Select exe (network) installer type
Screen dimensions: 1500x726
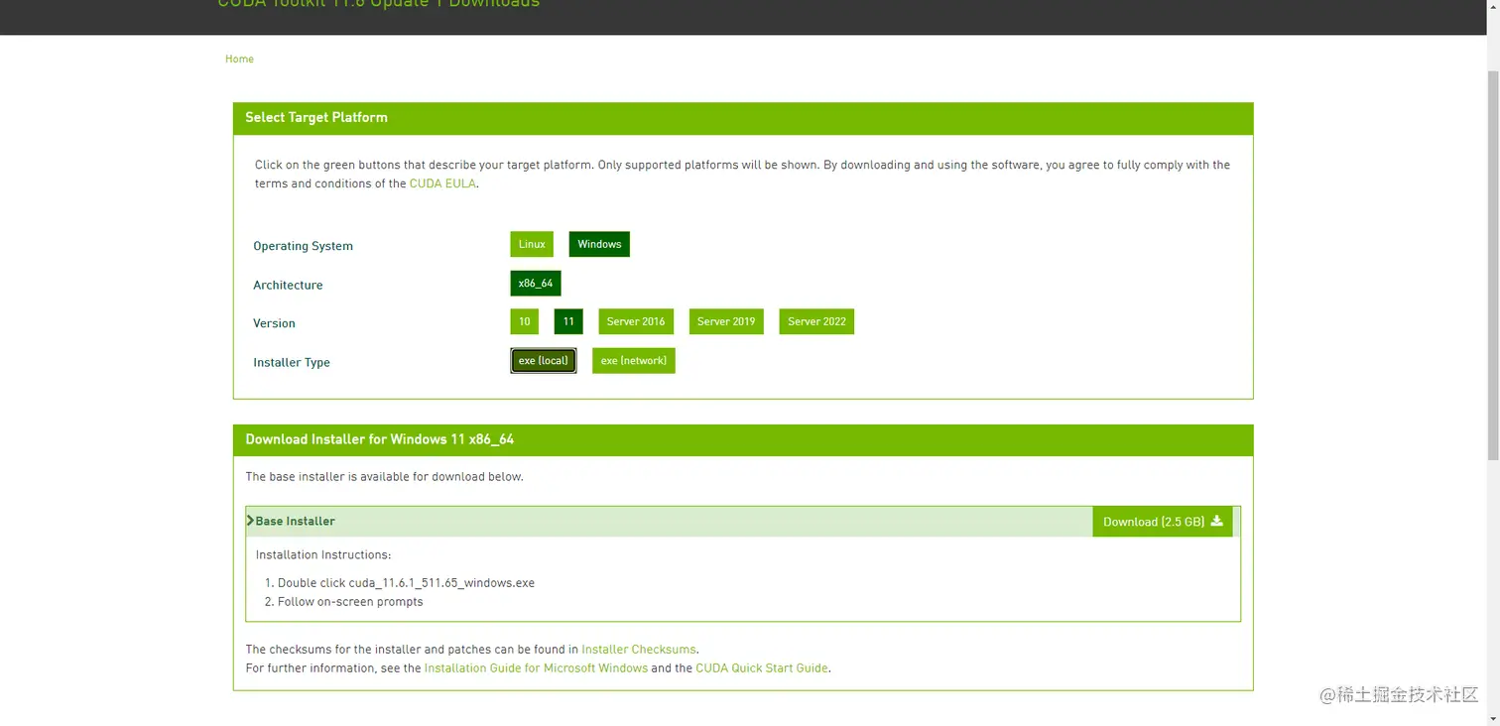634,360
